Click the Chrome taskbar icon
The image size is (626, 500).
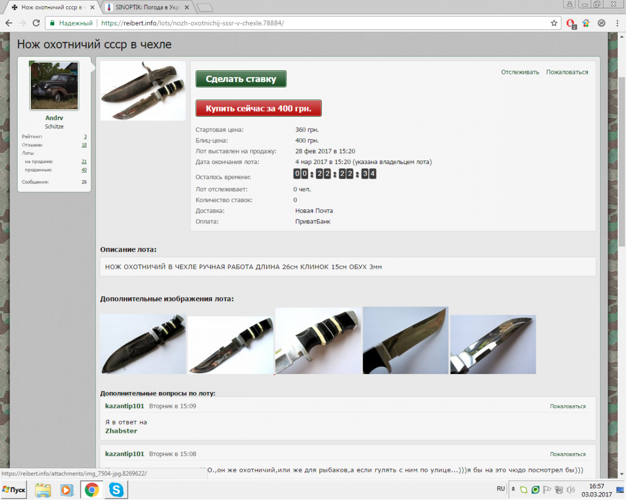pyautogui.click(x=92, y=490)
